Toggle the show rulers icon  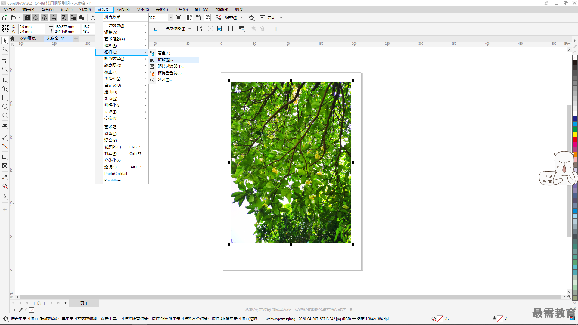(190, 18)
